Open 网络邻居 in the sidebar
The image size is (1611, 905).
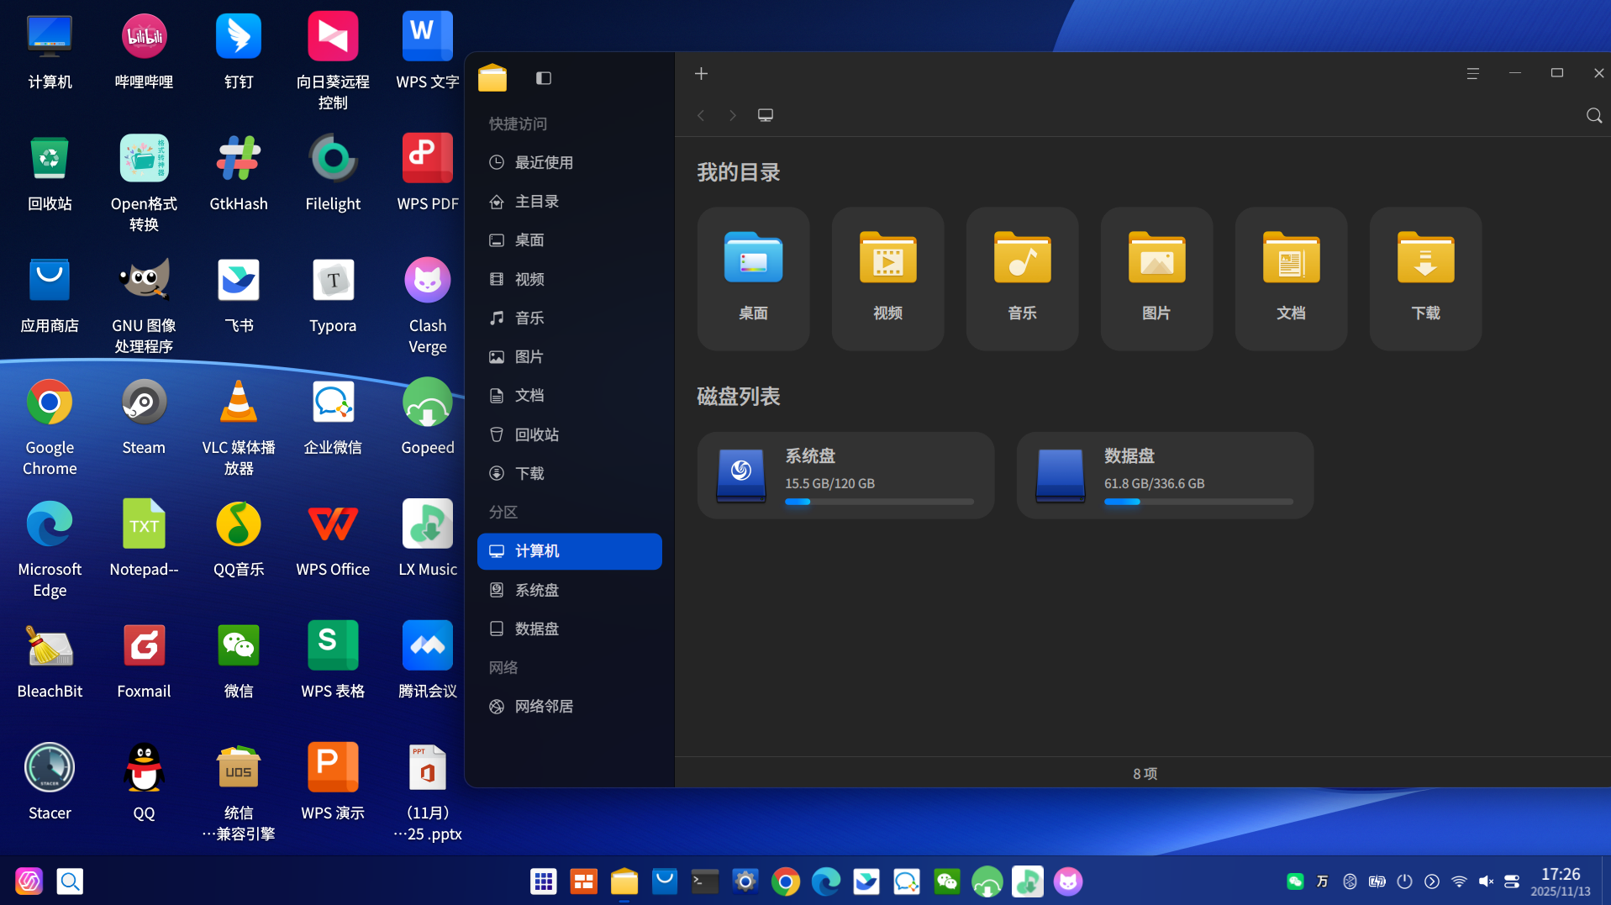pyautogui.click(x=570, y=707)
